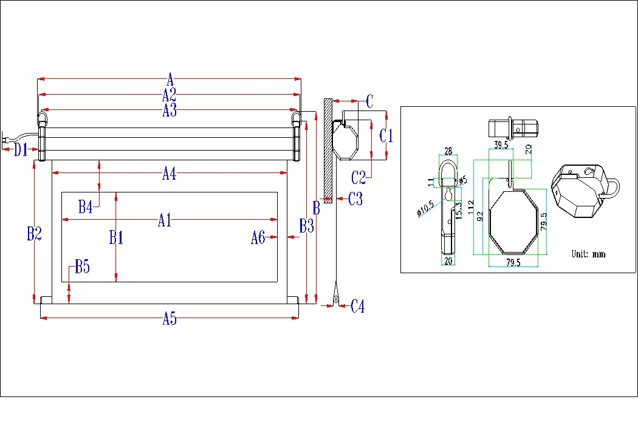The image size is (638, 425).
Task: Click the Unit: mm annotation
Action: (x=587, y=254)
